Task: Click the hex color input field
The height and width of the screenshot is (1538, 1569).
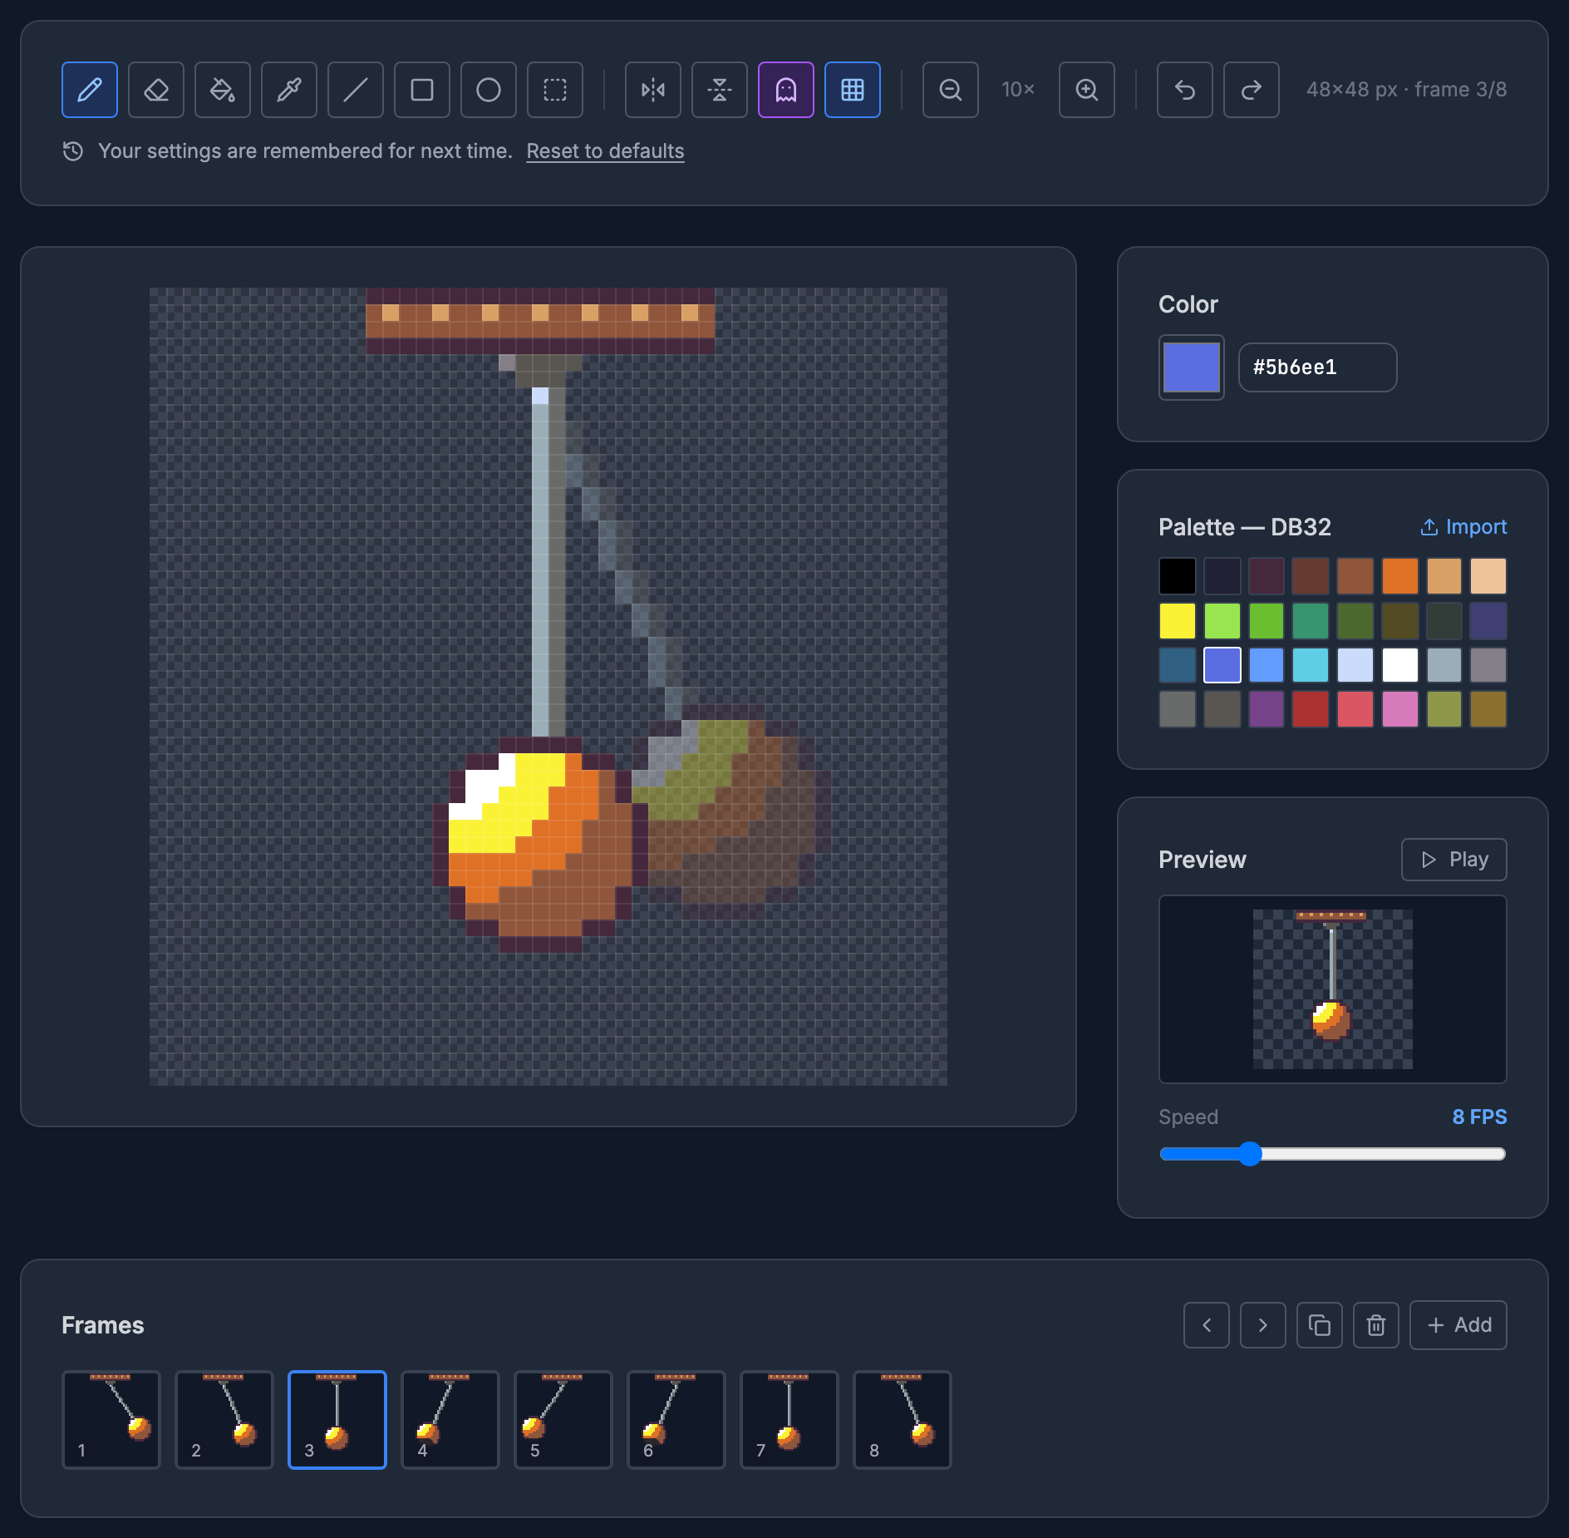Action: point(1318,367)
